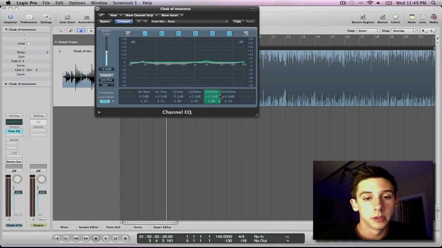Click the Master Gain slider

click(x=106, y=52)
